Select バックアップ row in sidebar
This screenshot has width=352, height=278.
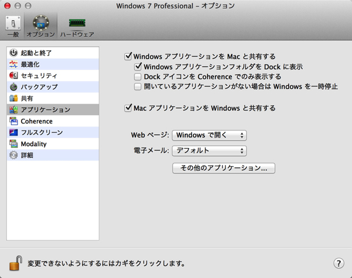click(53, 87)
